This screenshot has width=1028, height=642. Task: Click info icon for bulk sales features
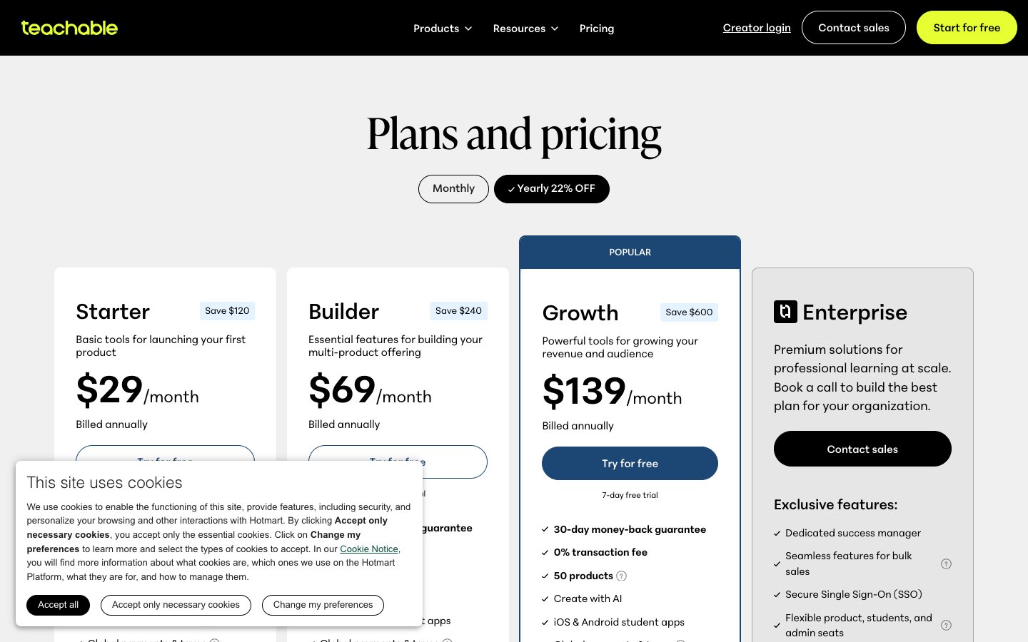[946, 564]
